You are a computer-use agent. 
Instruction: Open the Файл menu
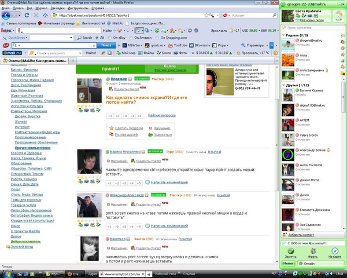click(x=6, y=8)
